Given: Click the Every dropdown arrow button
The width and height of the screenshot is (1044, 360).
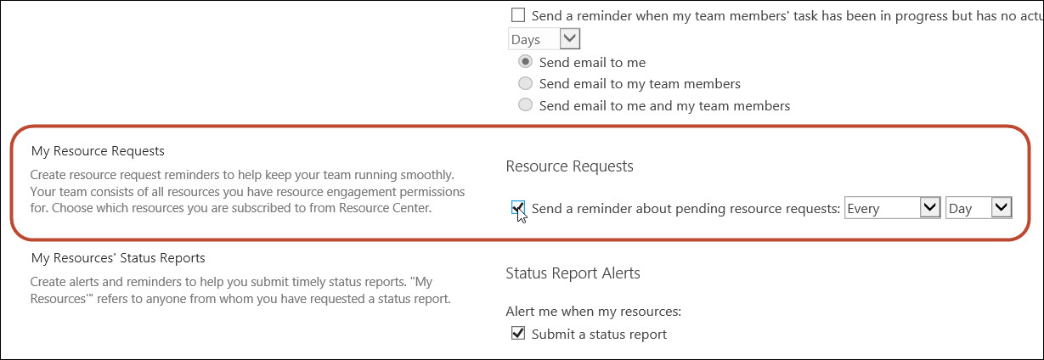Looking at the screenshot, I should tap(930, 208).
